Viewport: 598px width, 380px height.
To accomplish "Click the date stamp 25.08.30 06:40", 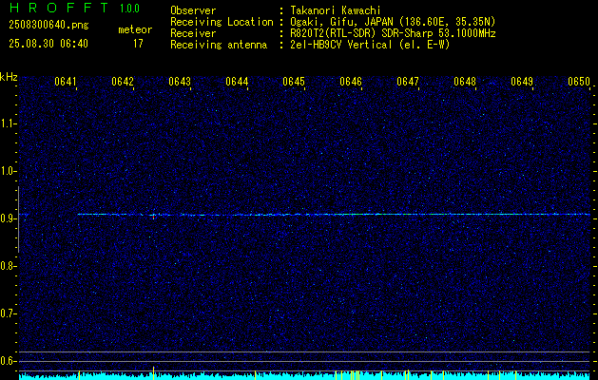I will point(48,44).
